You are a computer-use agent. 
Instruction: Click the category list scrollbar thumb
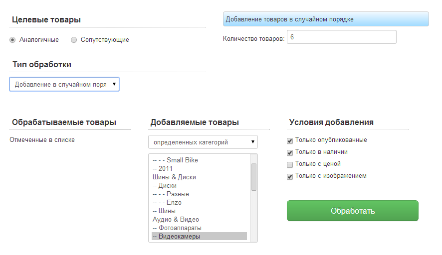[x=253, y=177]
